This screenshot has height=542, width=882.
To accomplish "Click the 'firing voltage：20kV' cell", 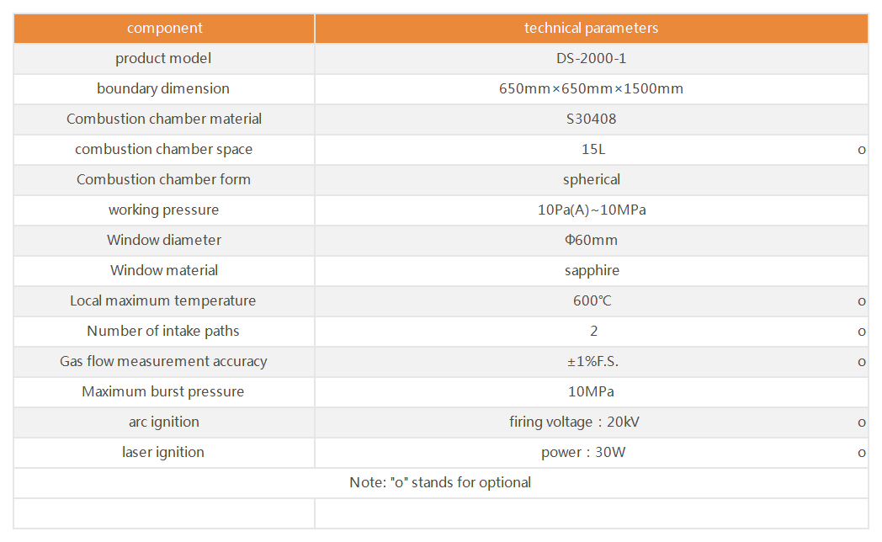I will click(574, 422).
